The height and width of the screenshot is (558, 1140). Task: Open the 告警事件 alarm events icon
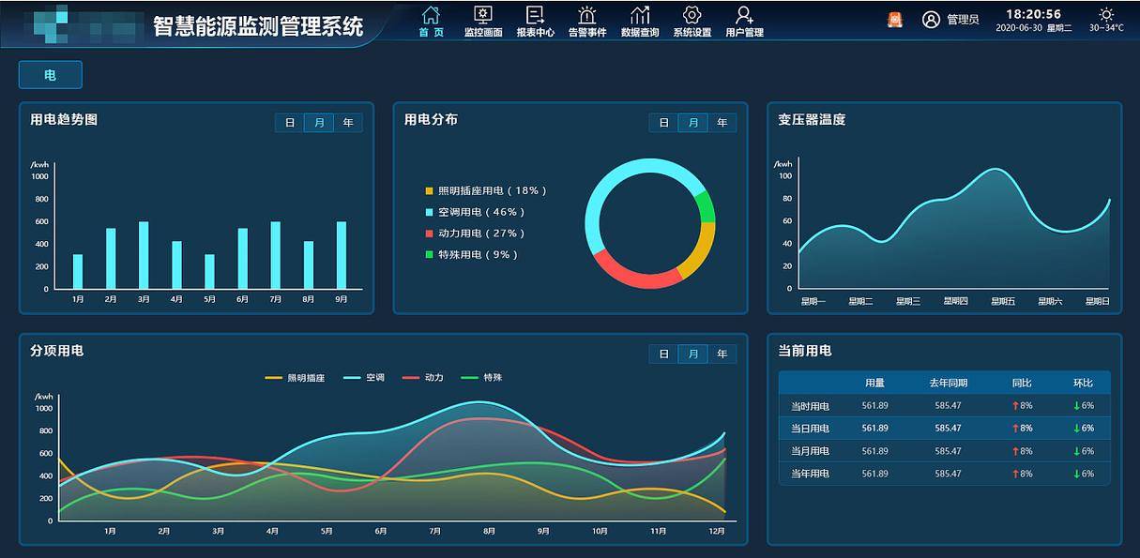click(587, 19)
